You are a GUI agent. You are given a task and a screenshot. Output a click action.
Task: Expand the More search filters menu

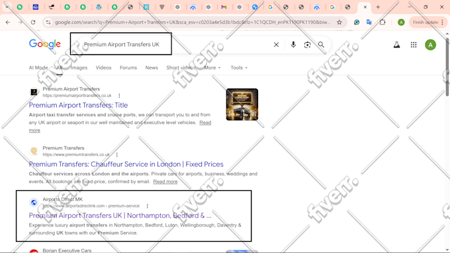point(212,67)
